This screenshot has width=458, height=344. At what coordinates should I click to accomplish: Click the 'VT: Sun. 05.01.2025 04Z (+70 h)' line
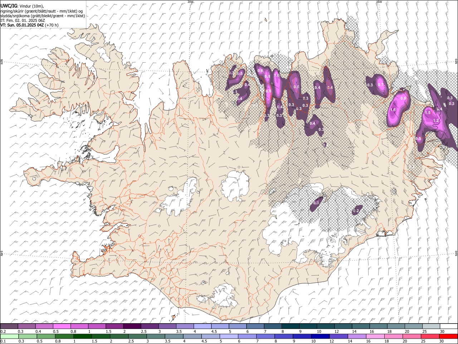[29, 25]
